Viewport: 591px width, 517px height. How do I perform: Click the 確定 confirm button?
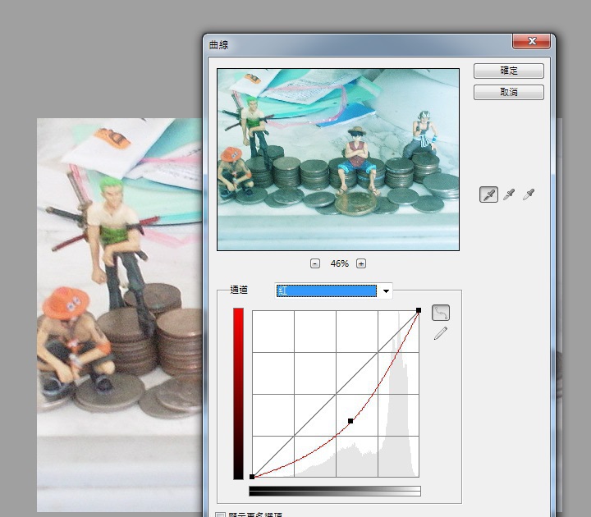(509, 71)
